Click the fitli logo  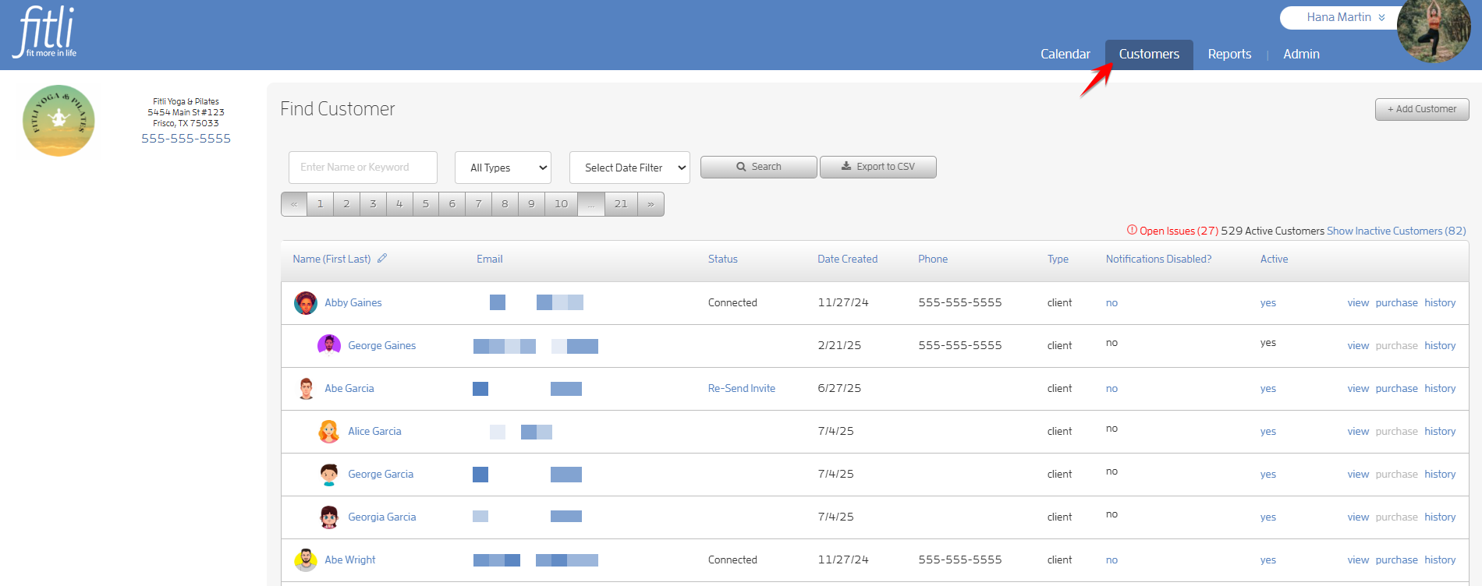pos(45,31)
